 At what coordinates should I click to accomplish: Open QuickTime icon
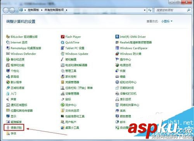tap(62, 42)
